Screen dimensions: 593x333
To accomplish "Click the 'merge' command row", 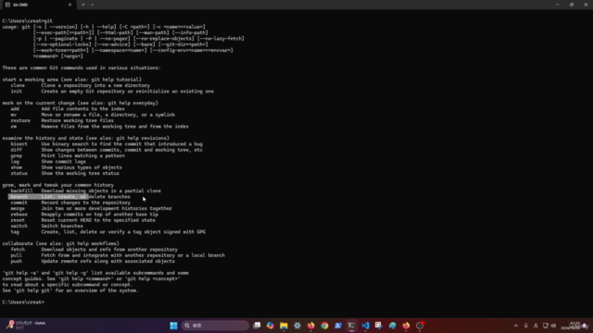I will click(x=91, y=208).
